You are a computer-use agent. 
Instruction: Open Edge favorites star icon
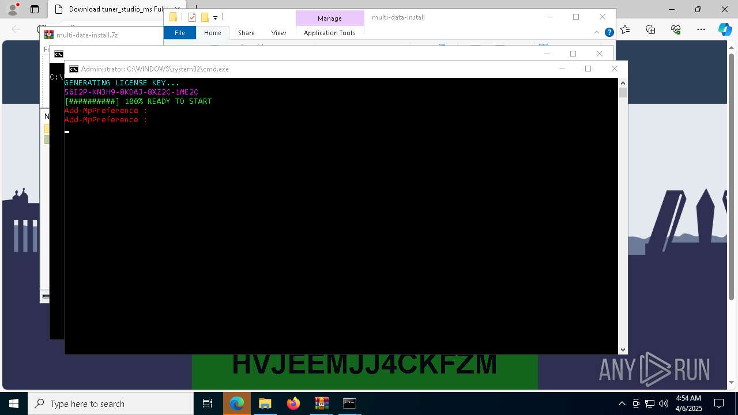(625, 29)
